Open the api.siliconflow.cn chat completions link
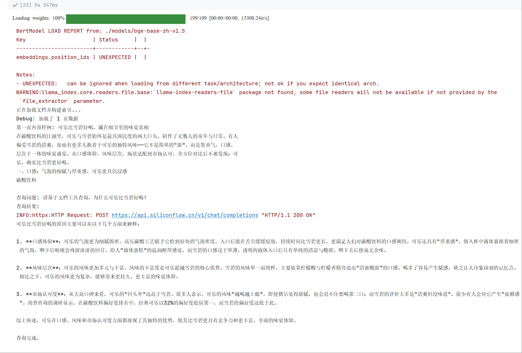Screen dimensions: 522x353 click(x=185, y=215)
